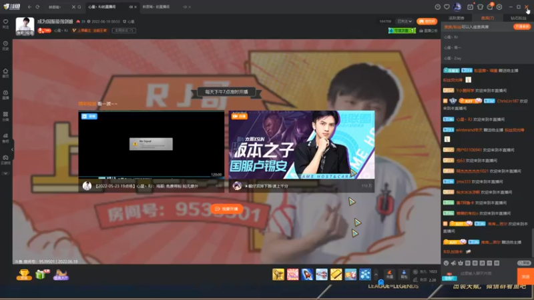Open the messages icon with the orange badge

click(490, 7)
